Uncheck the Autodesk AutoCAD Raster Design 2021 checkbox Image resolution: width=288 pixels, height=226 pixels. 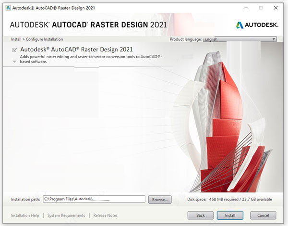(14, 50)
